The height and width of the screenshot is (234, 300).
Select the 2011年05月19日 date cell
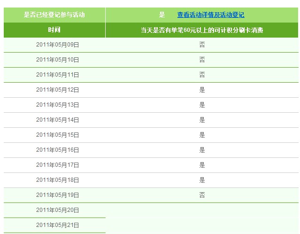coord(57,195)
